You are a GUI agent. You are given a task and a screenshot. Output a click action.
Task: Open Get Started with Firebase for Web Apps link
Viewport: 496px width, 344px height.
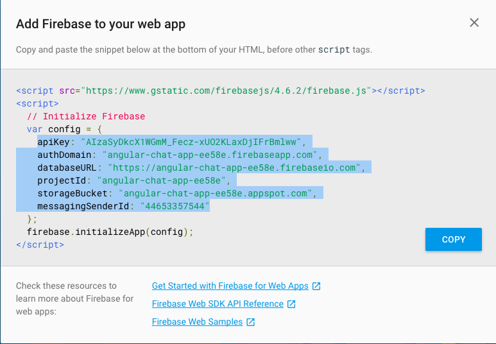pos(230,286)
